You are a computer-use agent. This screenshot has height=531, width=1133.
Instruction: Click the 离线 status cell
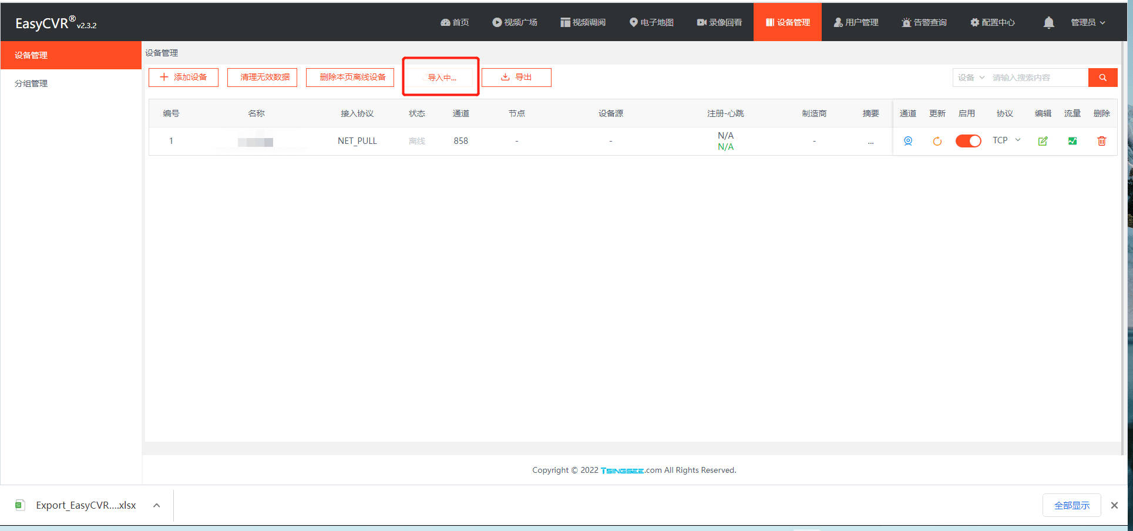pos(417,141)
